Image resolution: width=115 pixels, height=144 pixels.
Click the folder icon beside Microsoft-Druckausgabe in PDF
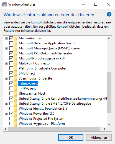tap(16, 58)
